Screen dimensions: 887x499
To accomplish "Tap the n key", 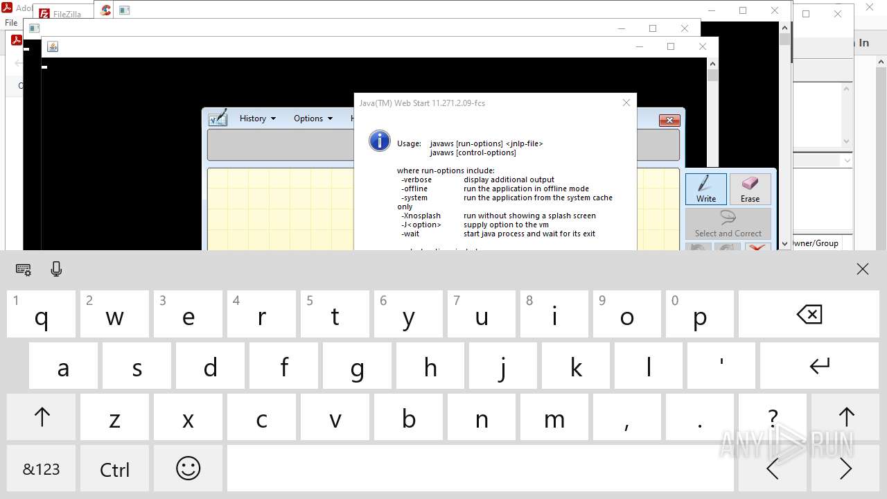I will click(481, 417).
